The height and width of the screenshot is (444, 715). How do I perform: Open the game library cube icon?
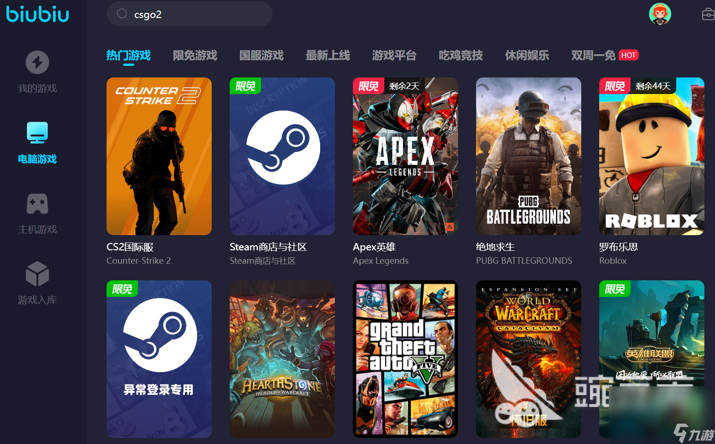tap(37, 274)
